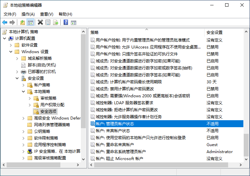Open the 文件(F) menu
Image resolution: width=250 pixels, height=176 pixels.
10,14
